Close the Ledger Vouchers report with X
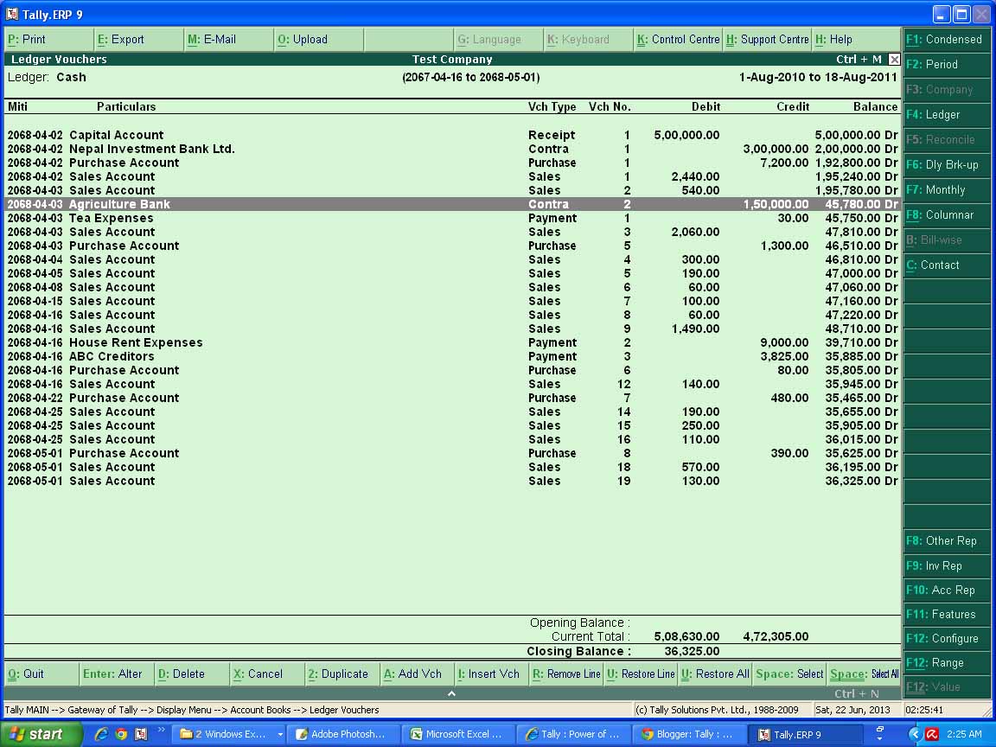The width and height of the screenshot is (996, 747). 894,59
